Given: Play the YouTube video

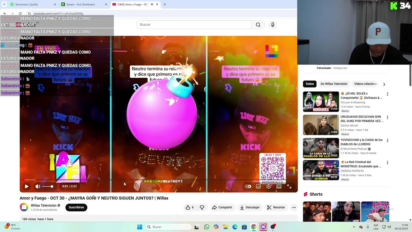Looking at the screenshot, I should pyautogui.click(x=27, y=186).
